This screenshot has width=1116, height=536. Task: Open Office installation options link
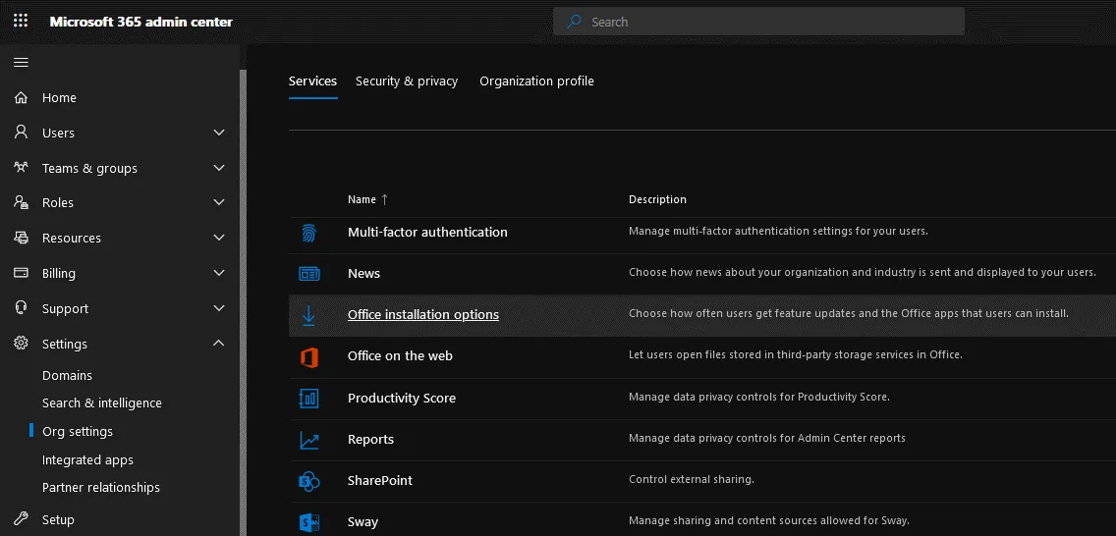[x=423, y=315]
